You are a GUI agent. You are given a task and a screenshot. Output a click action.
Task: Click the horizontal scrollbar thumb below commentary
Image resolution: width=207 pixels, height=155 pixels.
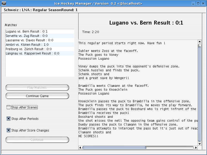click(114, 148)
